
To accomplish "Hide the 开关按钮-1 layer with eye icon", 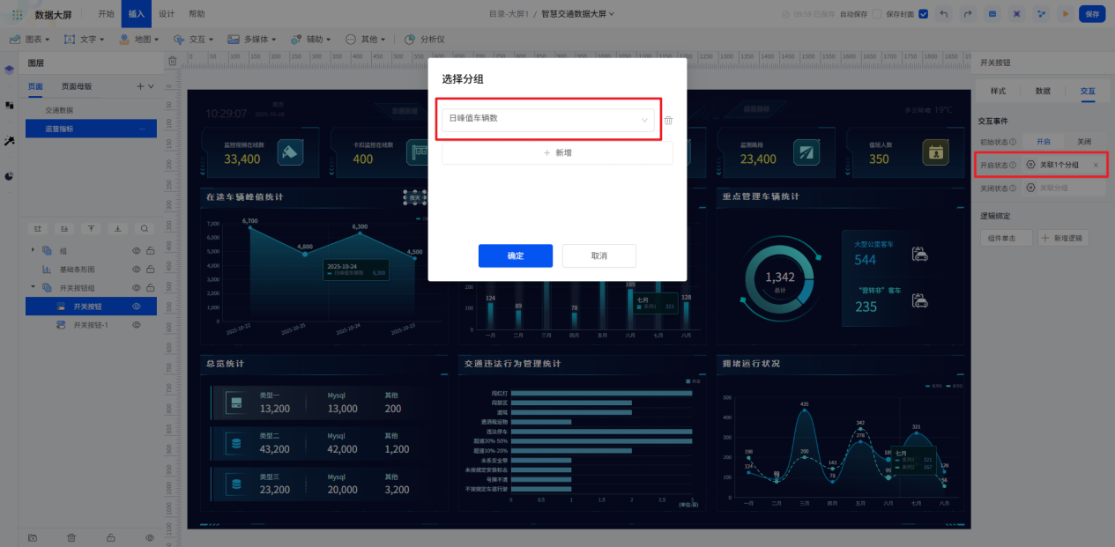I will (x=137, y=325).
